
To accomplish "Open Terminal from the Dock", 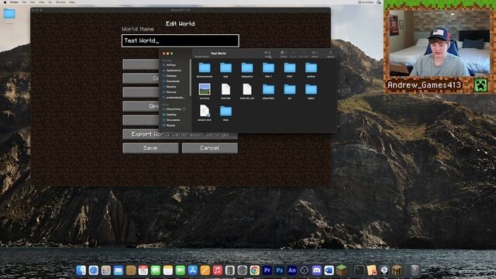I will click(360, 270).
